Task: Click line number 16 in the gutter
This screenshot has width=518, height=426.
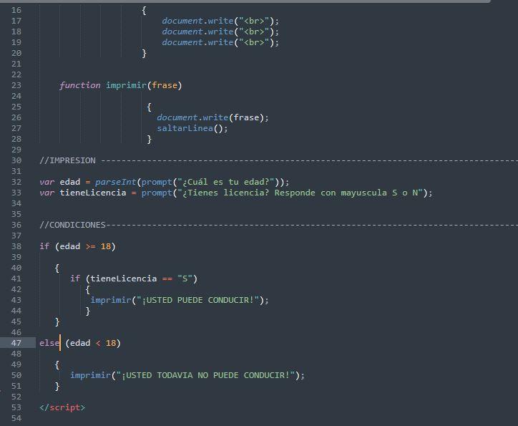Action: pos(16,10)
